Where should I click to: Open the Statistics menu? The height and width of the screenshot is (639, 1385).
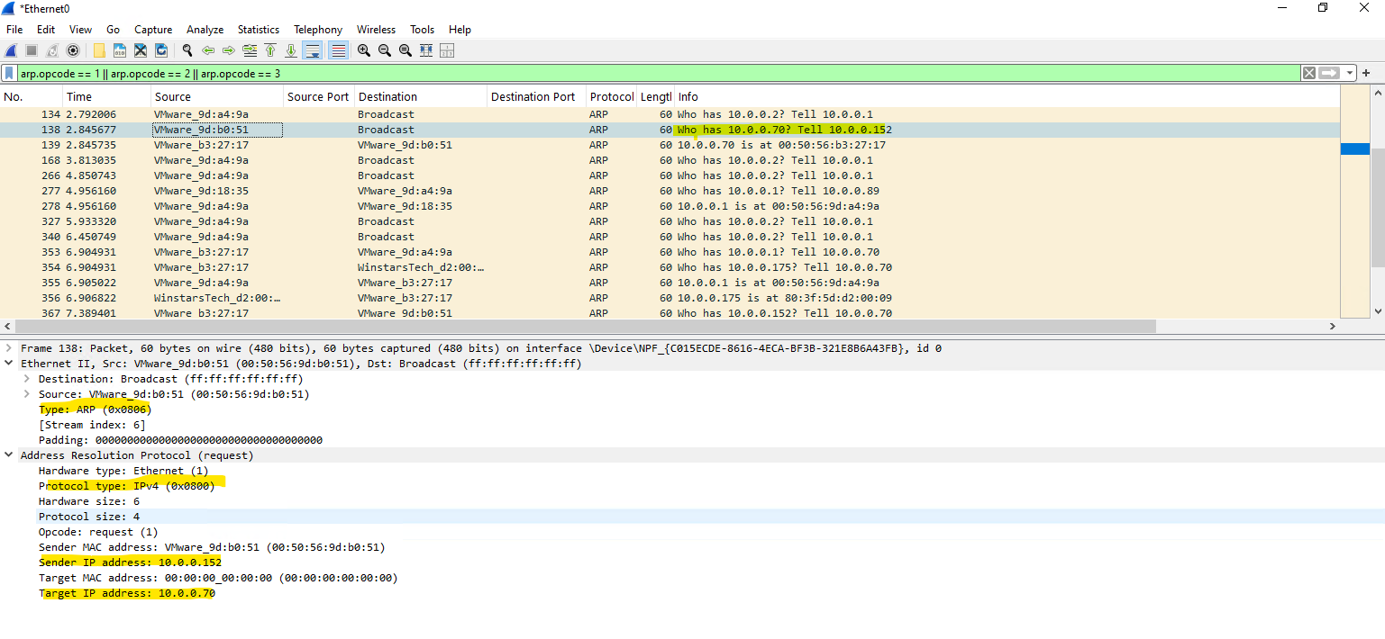click(258, 30)
